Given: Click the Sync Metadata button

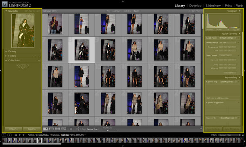Looking at the screenshot, I should click(232, 129).
